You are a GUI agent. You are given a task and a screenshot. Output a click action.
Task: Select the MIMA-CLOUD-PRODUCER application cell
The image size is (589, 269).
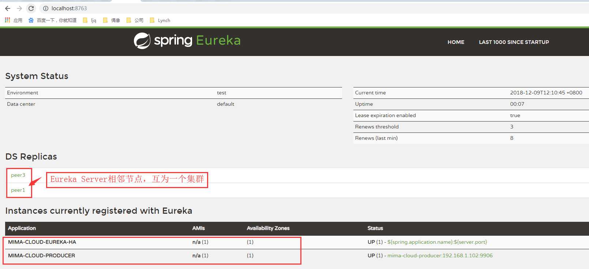[41, 255]
